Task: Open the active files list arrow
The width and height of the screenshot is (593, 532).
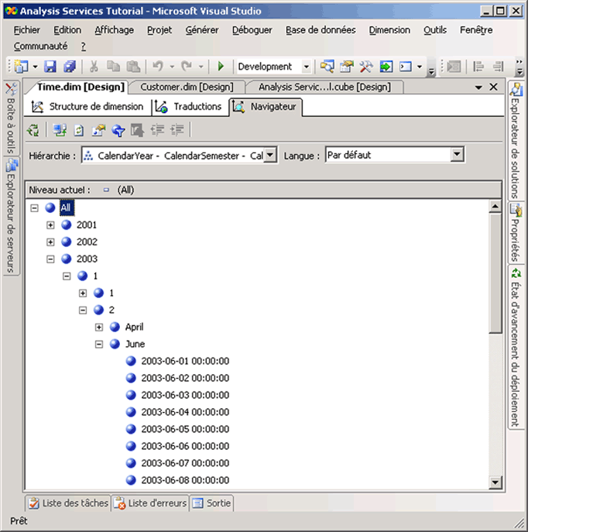Action: click(x=478, y=88)
